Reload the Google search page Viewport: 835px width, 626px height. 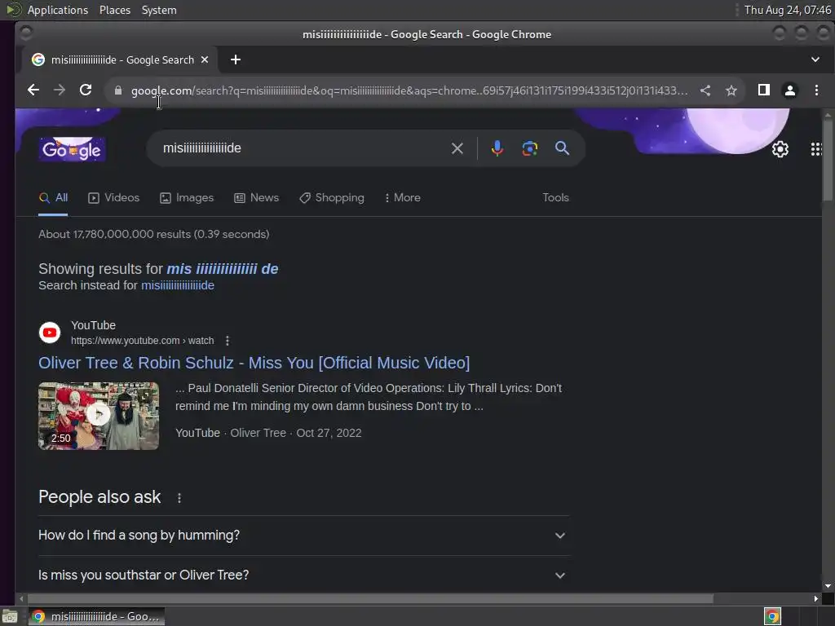(86, 90)
